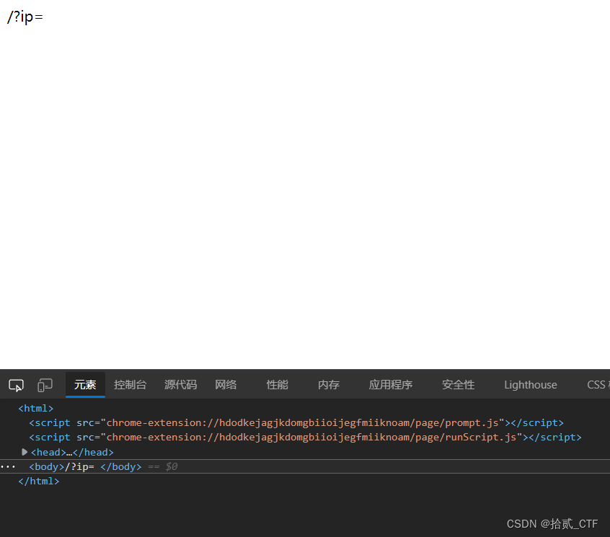The height and width of the screenshot is (537, 610).
Task: Click the /?ip= text on the page
Action: click(25, 17)
